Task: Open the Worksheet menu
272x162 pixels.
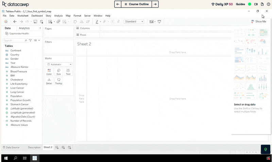Action: pyautogui.click(x=23, y=16)
